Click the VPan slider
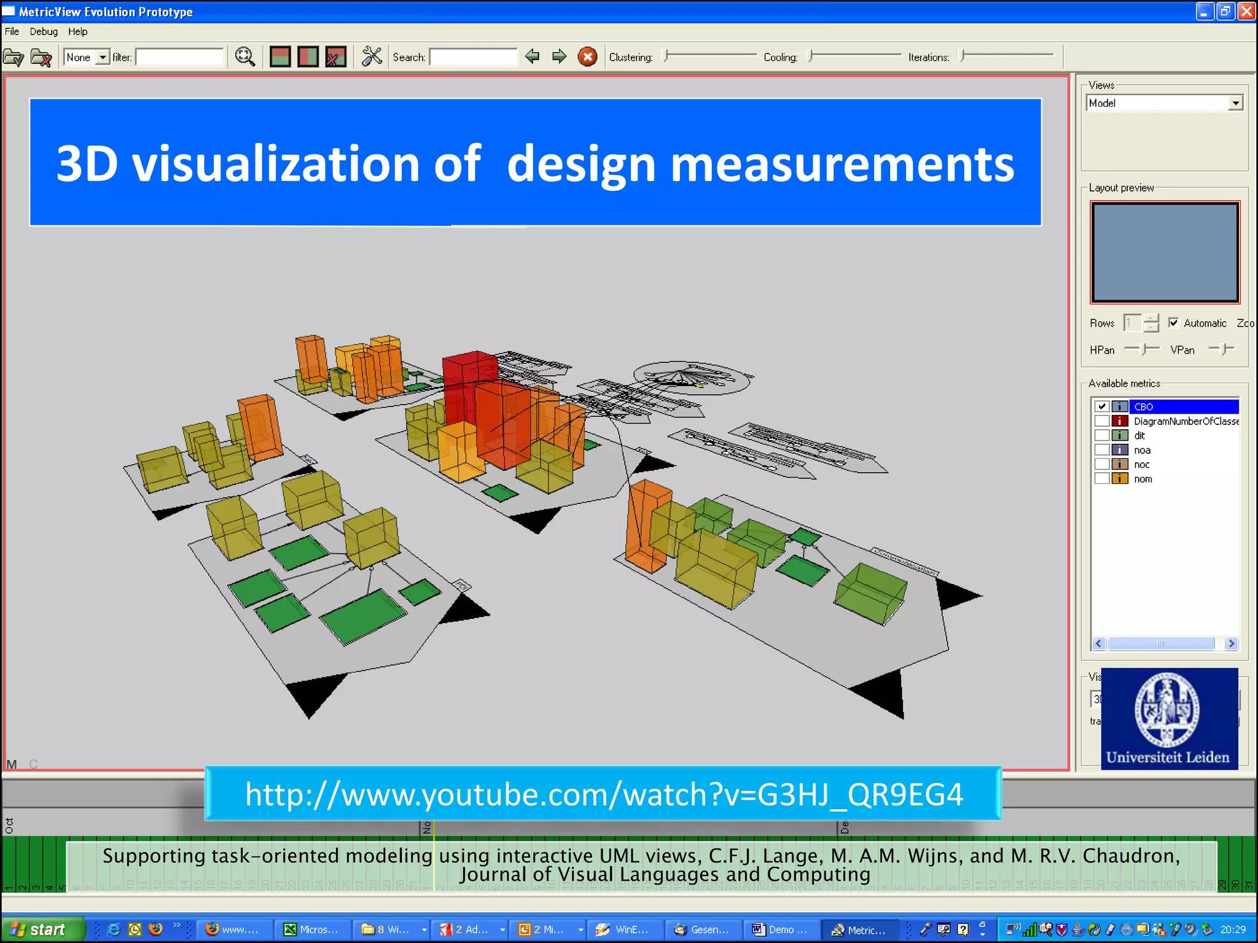The width and height of the screenshot is (1258, 943). pyautogui.click(x=1221, y=349)
